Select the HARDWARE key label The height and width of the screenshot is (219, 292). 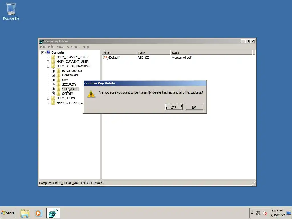click(70, 75)
